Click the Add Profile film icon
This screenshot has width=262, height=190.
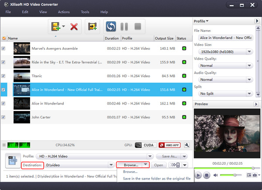click(x=92, y=27)
